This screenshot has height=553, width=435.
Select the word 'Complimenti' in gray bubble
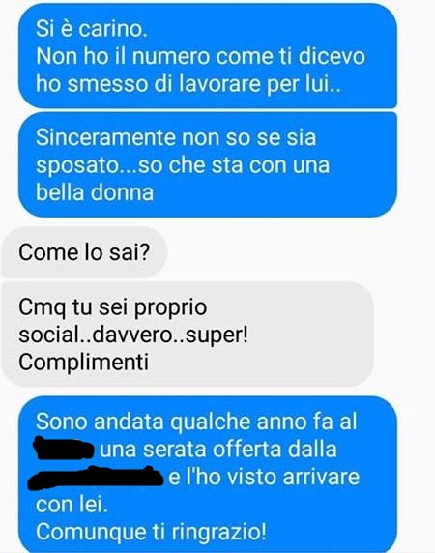tap(83, 363)
